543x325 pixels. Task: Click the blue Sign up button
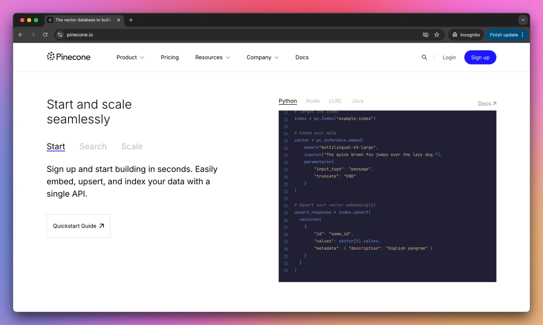coord(480,57)
